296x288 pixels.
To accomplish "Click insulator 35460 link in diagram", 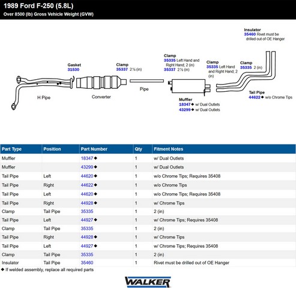I will [x=250, y=34].
